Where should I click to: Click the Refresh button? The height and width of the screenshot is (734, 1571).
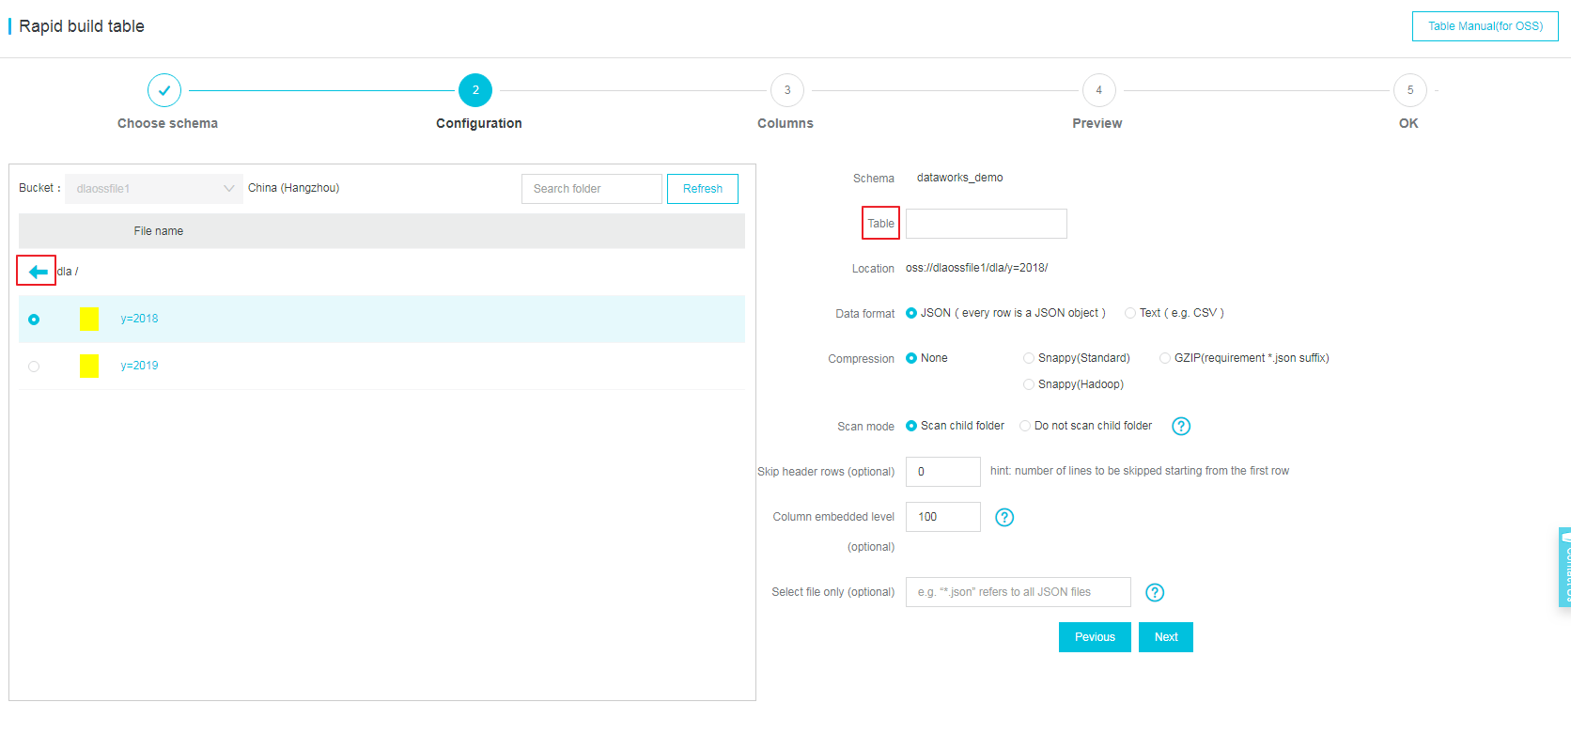click(x=703, y=189)
